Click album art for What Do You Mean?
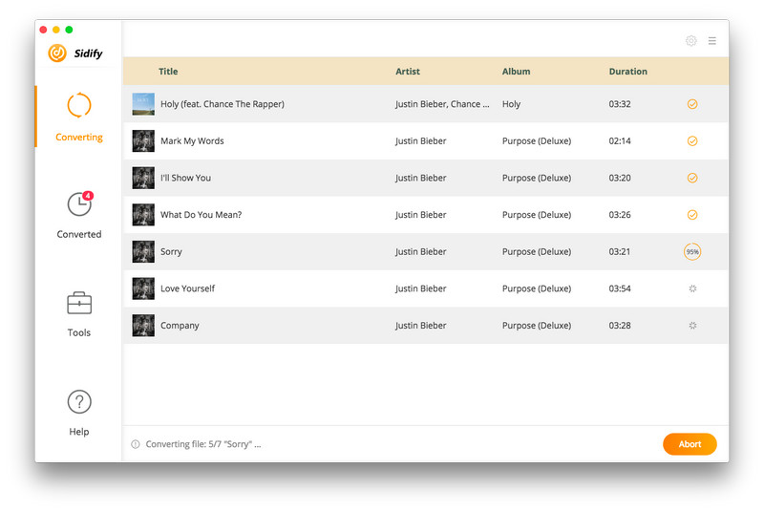Viewport: 764px width, 512px height. pos(143,215)
